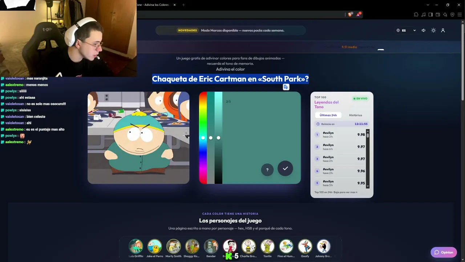Open the media control music note icon
The image size is (465, 262).
pyautogui.click(x=423, y=15)
